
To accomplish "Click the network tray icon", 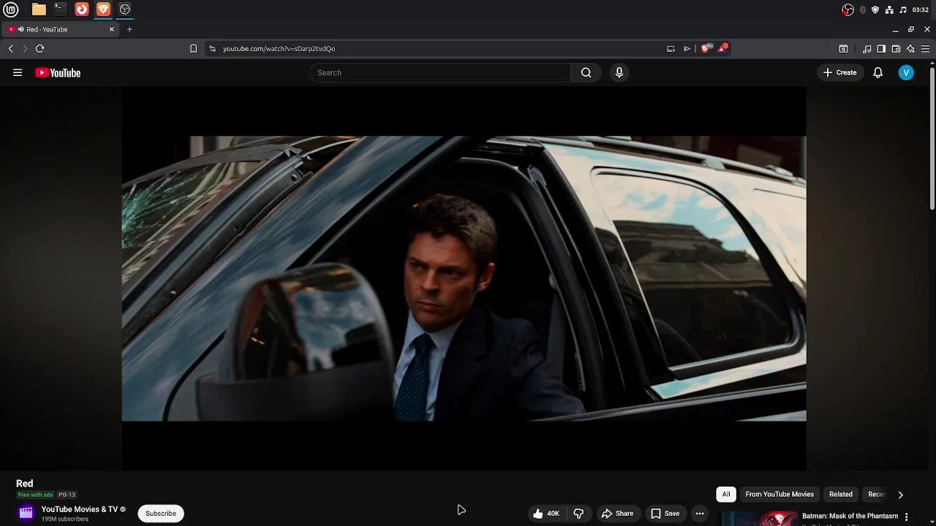I will tap(889, 9).
